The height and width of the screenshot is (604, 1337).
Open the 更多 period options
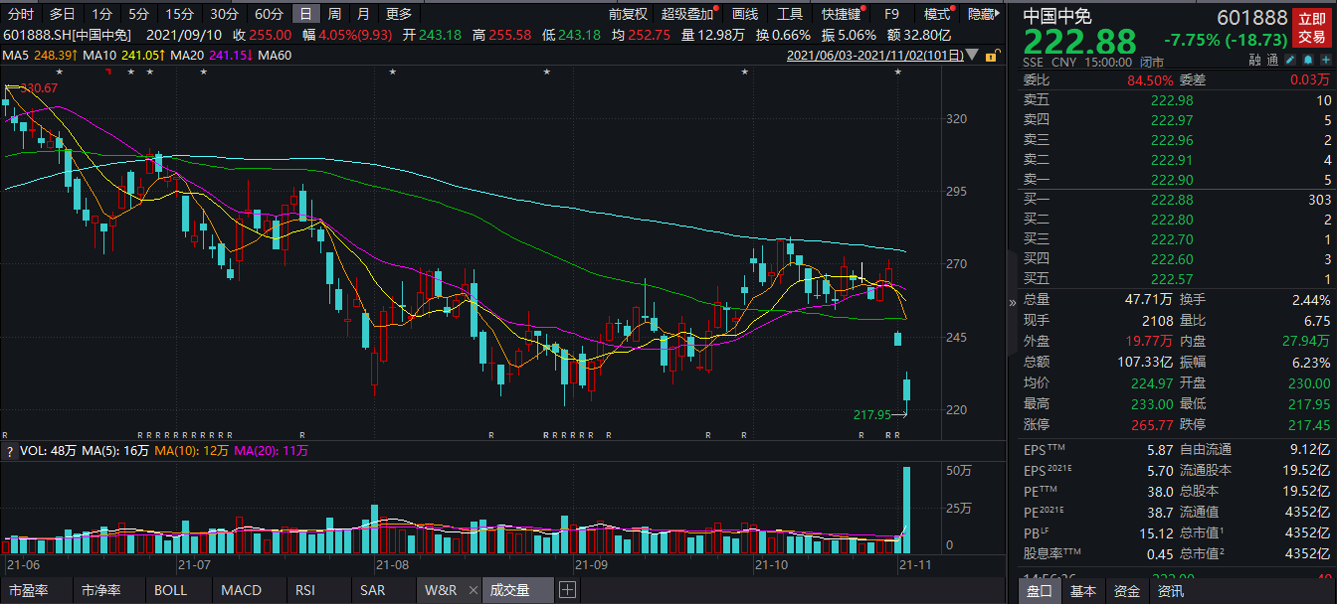(x=398, y=14)
